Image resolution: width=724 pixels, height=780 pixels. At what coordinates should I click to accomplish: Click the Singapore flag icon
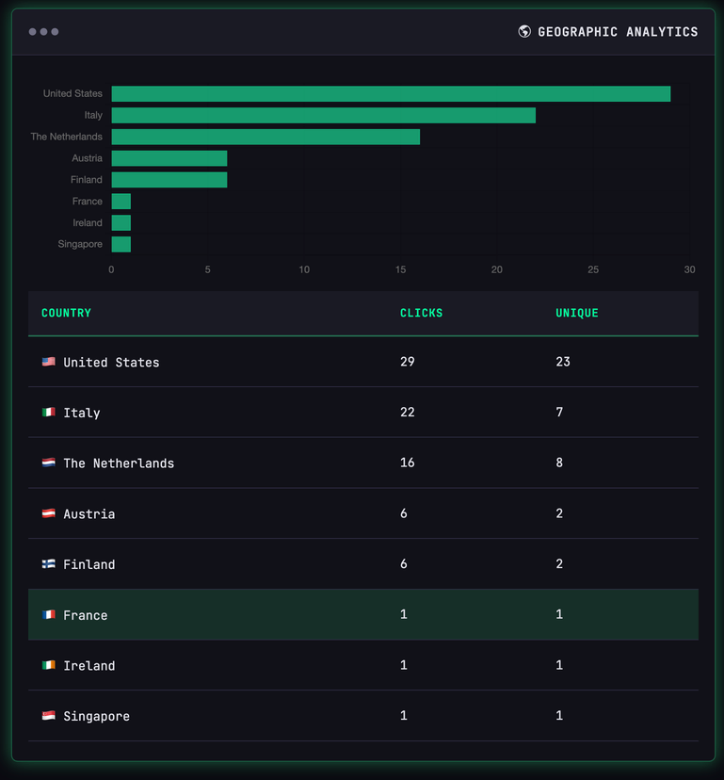(x=49, y=716)
